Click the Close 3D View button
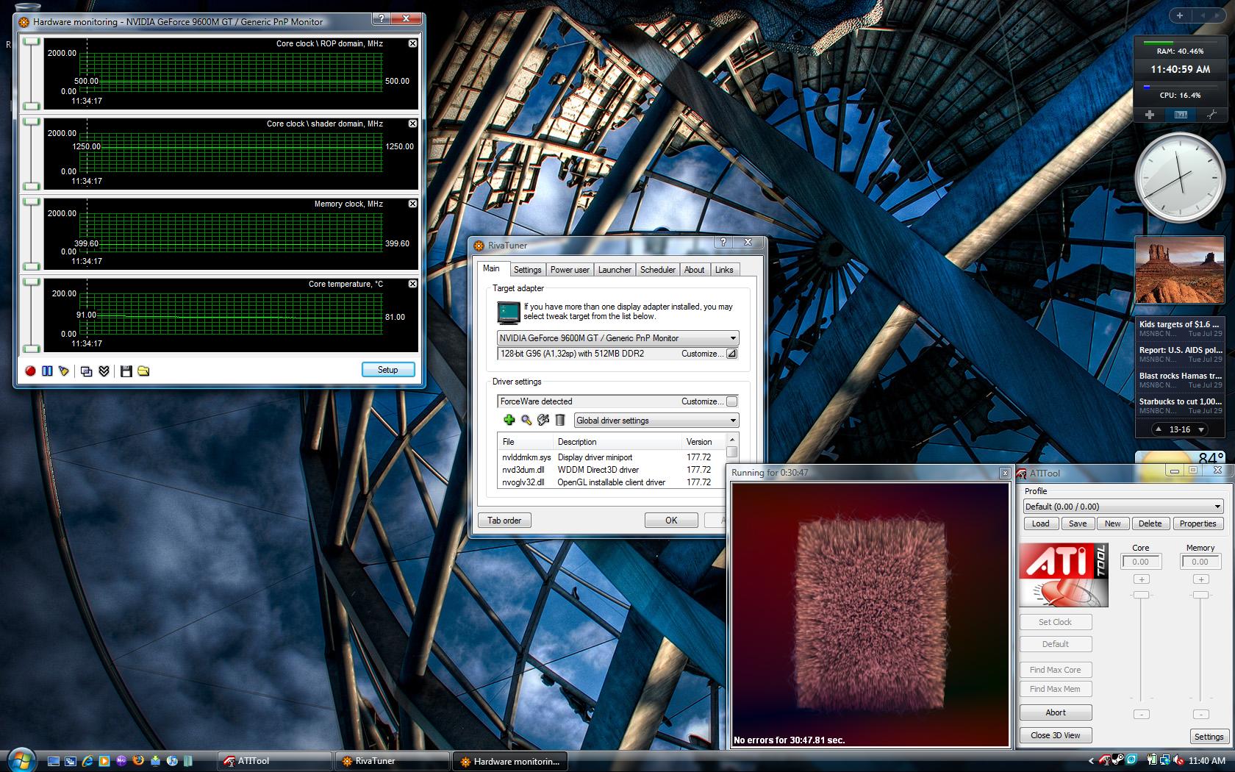Screen dimensions: 1235x772 (x=1056, y=735)
